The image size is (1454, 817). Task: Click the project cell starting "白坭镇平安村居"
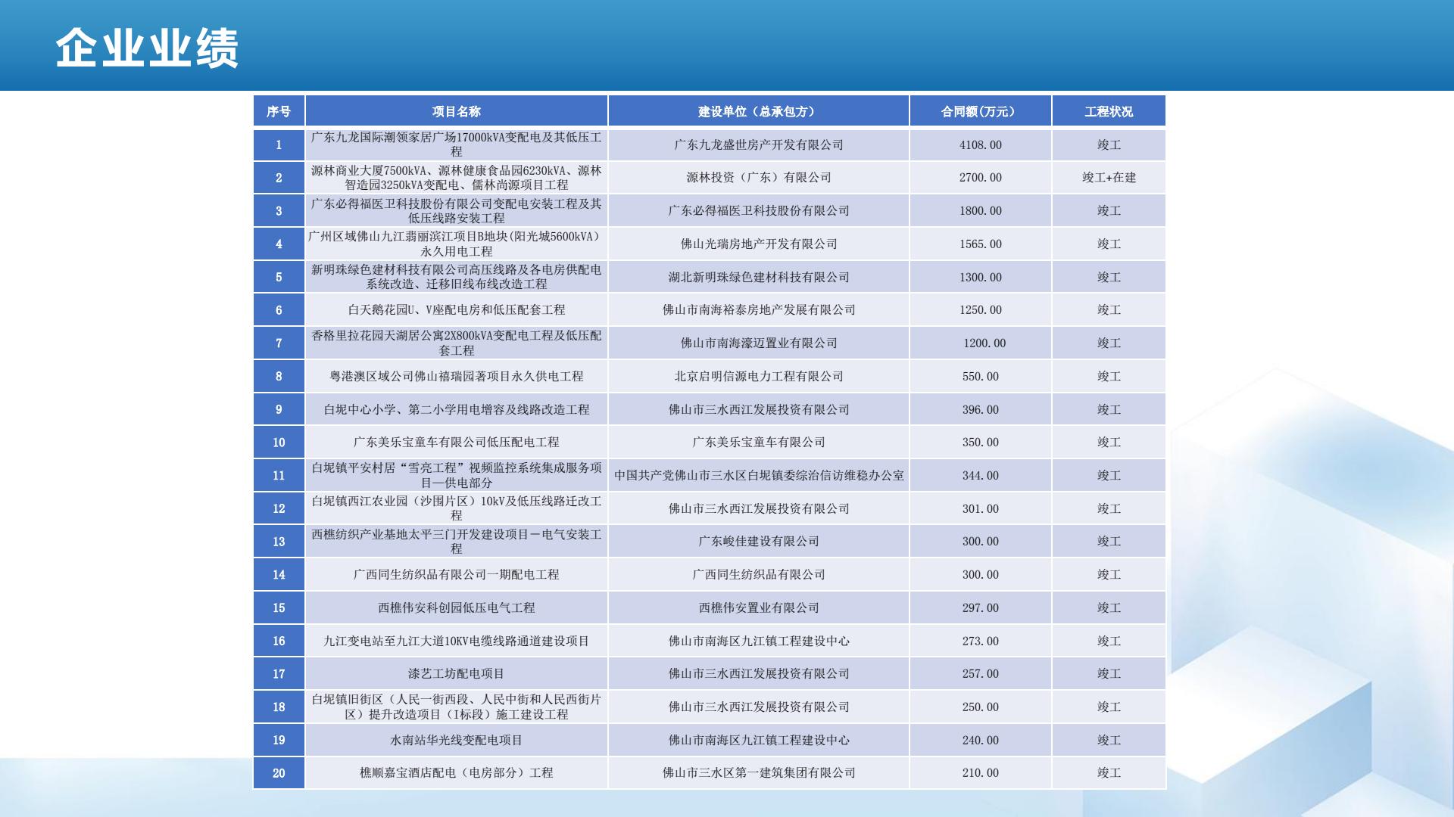click(x=457, y=475)
